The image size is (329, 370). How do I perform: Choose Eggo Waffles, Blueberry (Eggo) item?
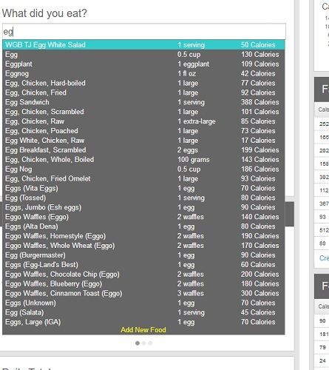click(143, 284)
